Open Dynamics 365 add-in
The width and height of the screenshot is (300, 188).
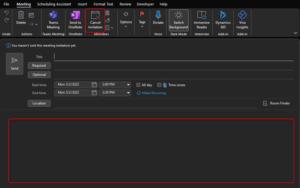tap(223, 20)
